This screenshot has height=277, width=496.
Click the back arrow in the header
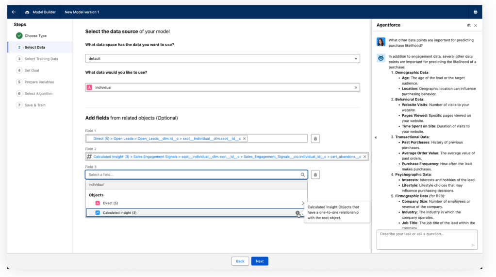[x=14, y=12]
